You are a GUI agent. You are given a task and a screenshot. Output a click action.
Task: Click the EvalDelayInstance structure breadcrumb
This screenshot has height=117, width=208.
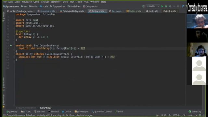coord(26,108)
